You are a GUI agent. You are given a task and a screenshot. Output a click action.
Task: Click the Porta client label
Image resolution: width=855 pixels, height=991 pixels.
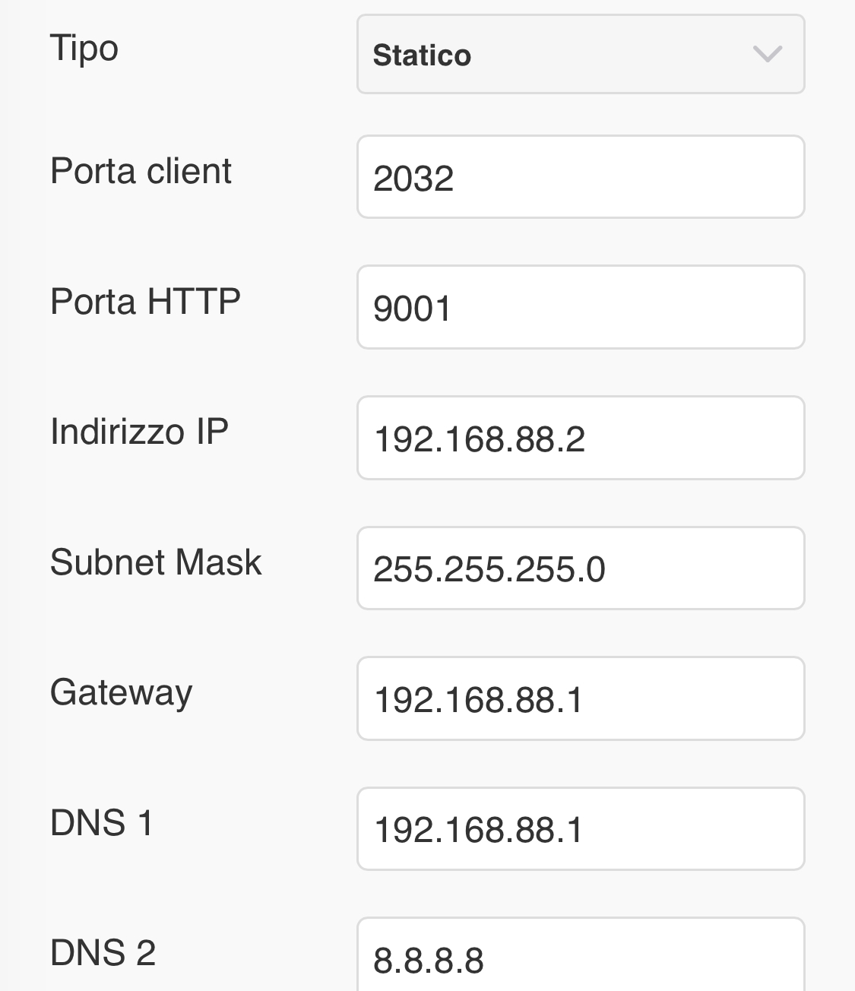pos(141,171)
